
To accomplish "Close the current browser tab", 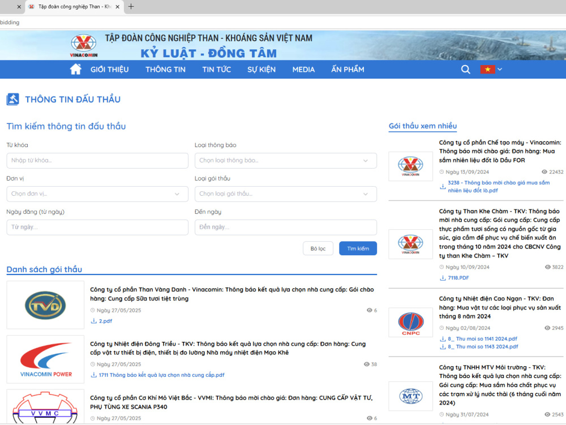I will point(117,6).
